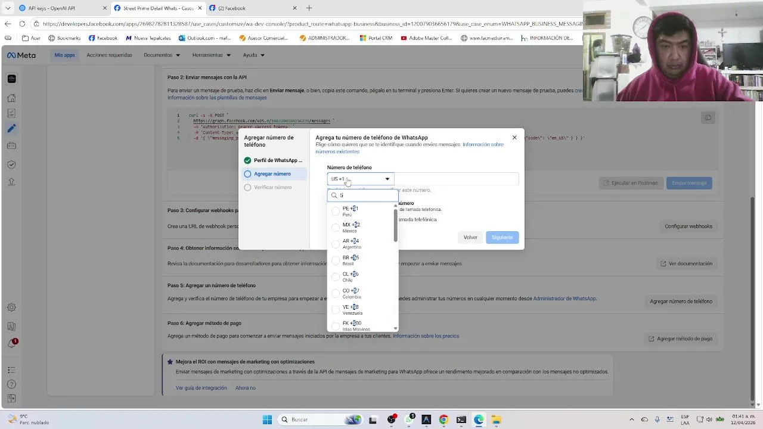
Task: Go back in the browser
Action: 8,24
